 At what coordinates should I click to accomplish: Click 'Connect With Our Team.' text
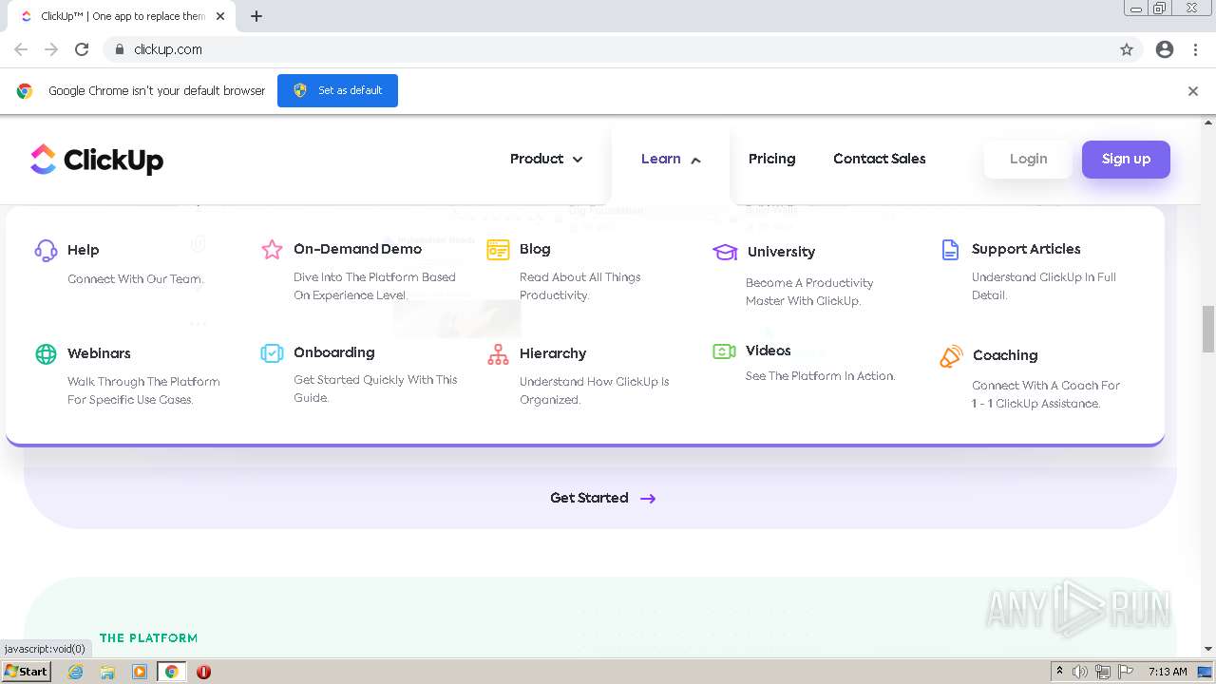136,279
